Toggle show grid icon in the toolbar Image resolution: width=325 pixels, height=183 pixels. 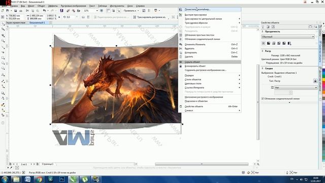click(x=113, y=11)
